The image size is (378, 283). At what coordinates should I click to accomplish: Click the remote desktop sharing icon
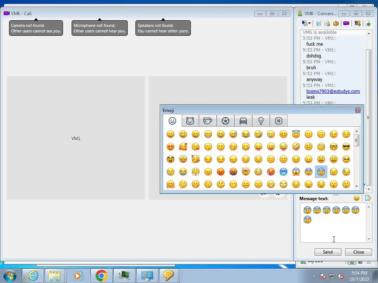(x=305, y=23)
